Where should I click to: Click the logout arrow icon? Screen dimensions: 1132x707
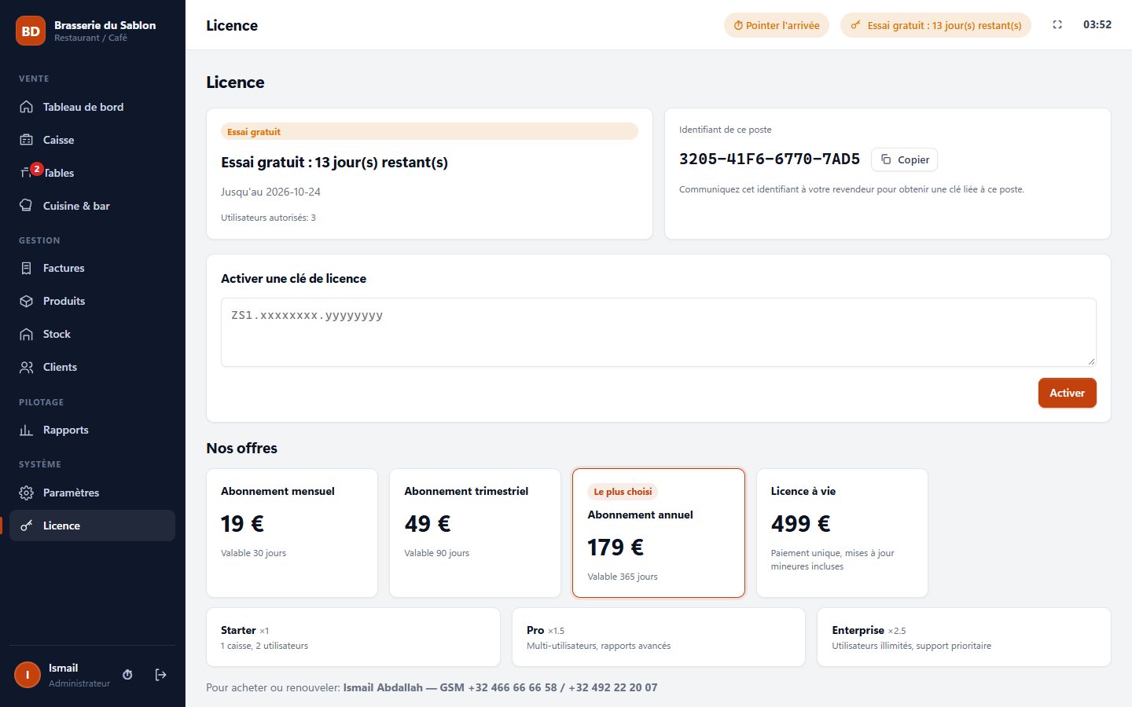pyautogui.click(x=160, y=675)
